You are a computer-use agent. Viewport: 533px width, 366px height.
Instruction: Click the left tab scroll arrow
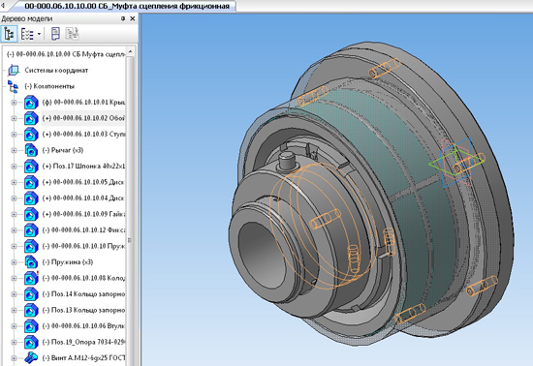[4, 6]
